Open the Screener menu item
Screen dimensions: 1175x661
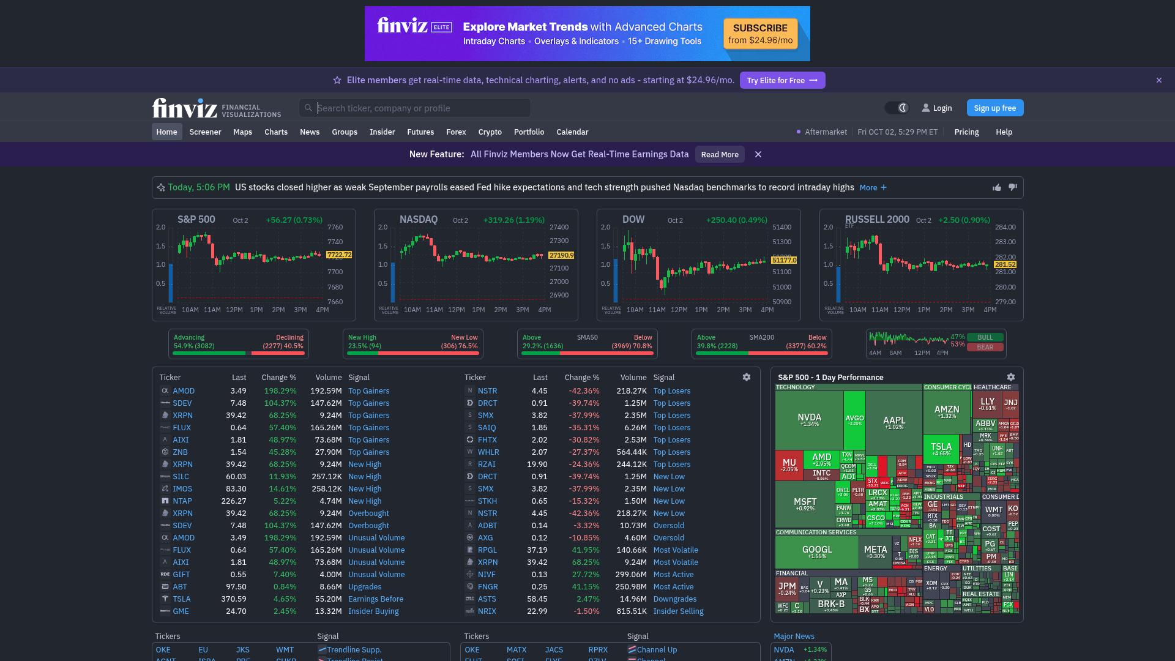coord(205,132)
